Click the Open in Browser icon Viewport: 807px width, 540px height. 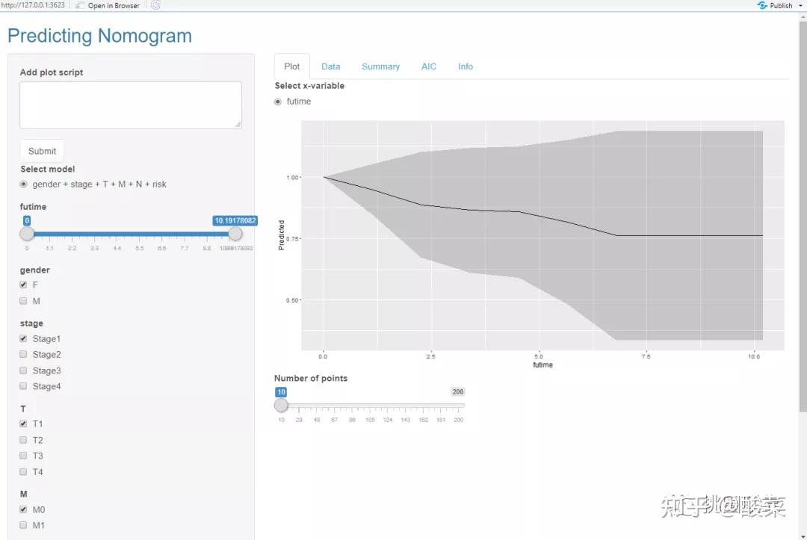tap(79, 5)
